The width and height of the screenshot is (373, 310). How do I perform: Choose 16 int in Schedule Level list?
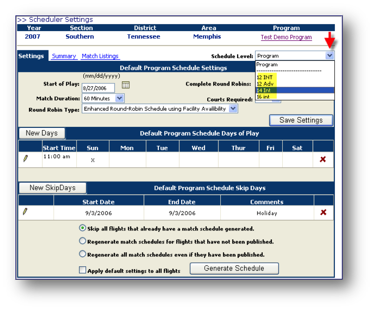[295, 97]
